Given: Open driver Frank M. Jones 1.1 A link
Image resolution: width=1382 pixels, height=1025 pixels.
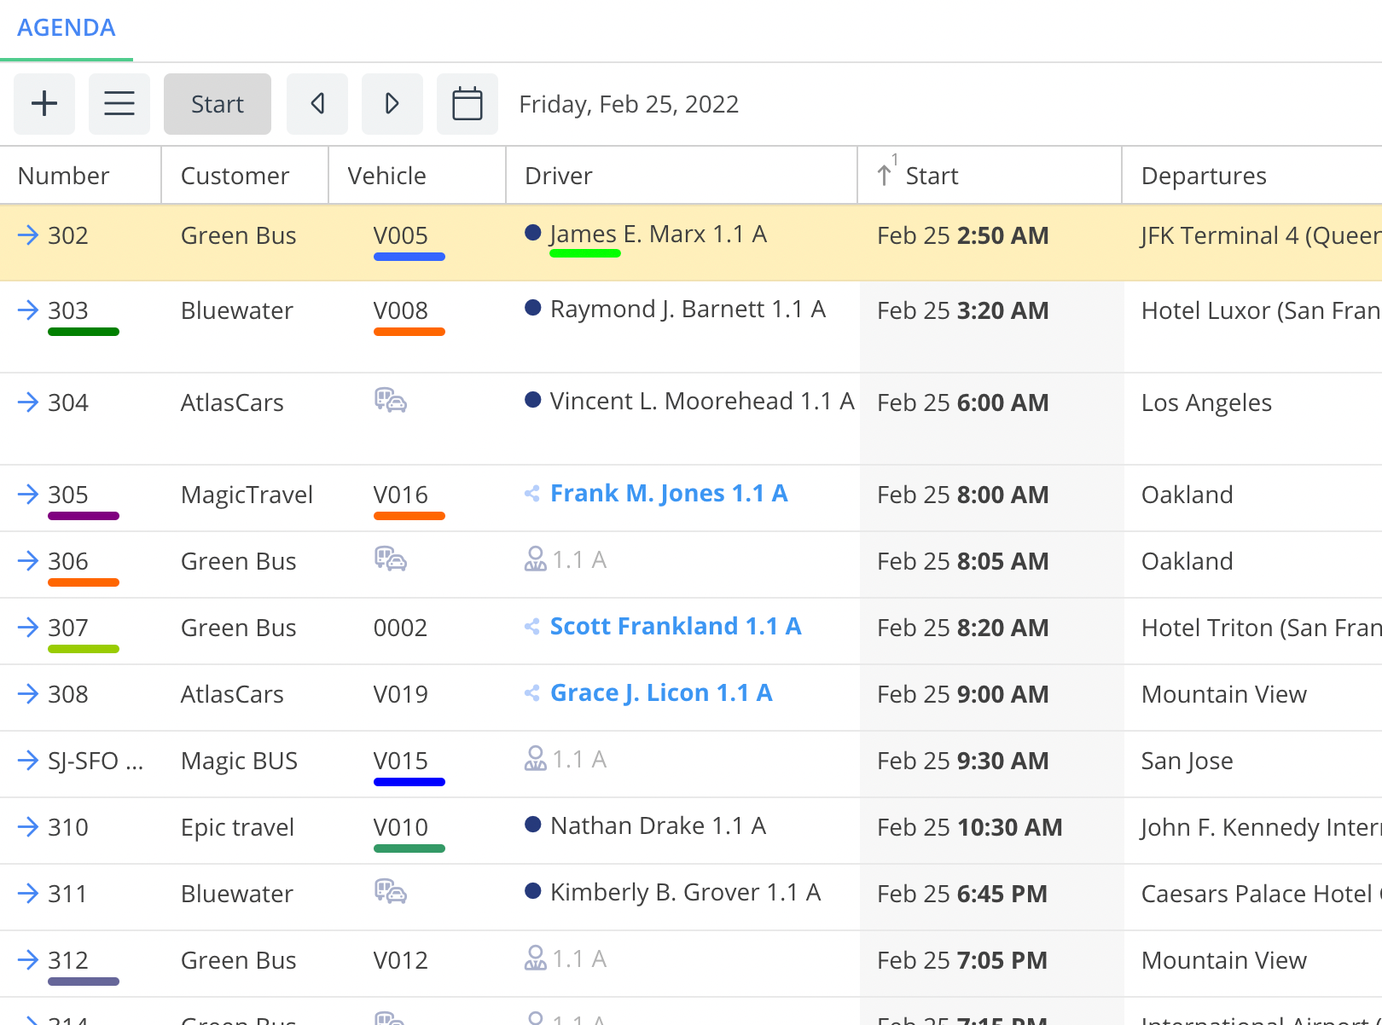Looking at the screenshot, I should [669, 494].
